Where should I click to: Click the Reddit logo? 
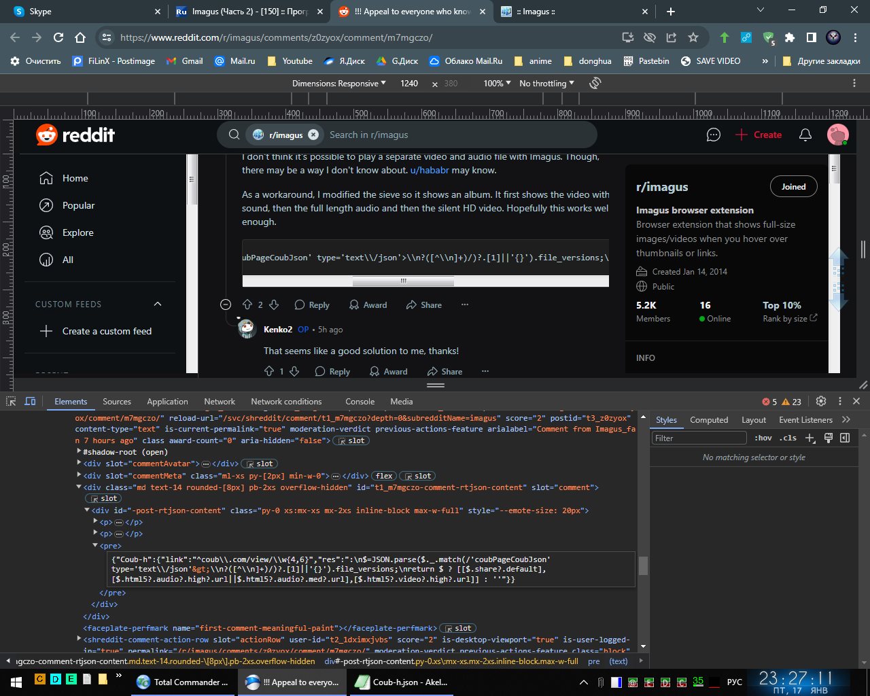coord(75,135)
